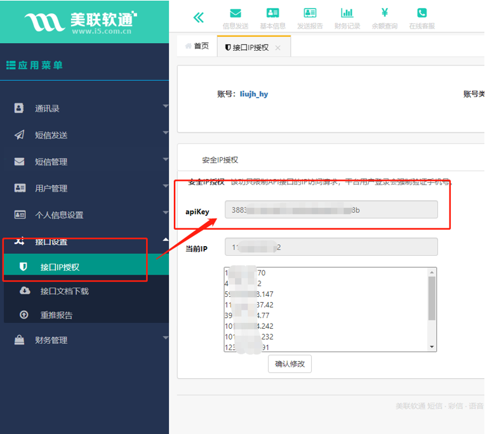Viewport: 485px width, 434px height.
Task: Click the apiKey input field
Action: 331,209
